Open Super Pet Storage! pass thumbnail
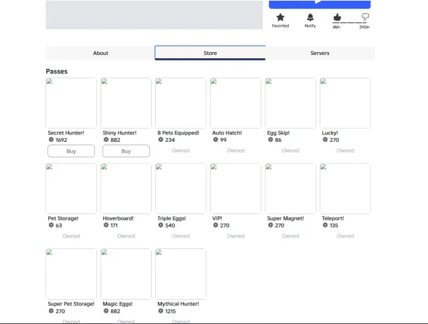428x324 pixels. [72, 274]
